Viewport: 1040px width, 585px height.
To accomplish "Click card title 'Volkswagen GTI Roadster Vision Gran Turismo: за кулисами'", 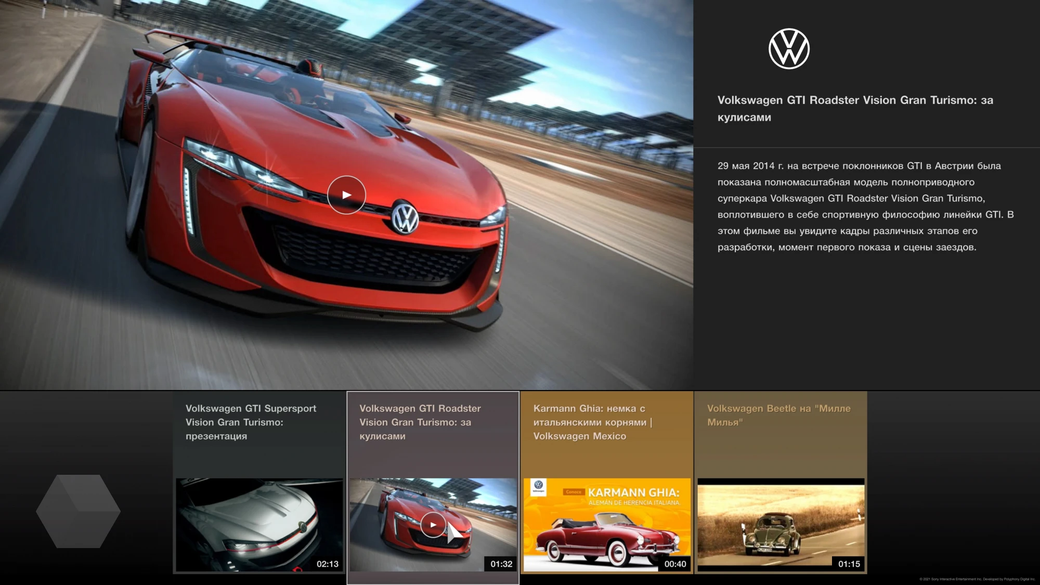I will pos(420,422).
